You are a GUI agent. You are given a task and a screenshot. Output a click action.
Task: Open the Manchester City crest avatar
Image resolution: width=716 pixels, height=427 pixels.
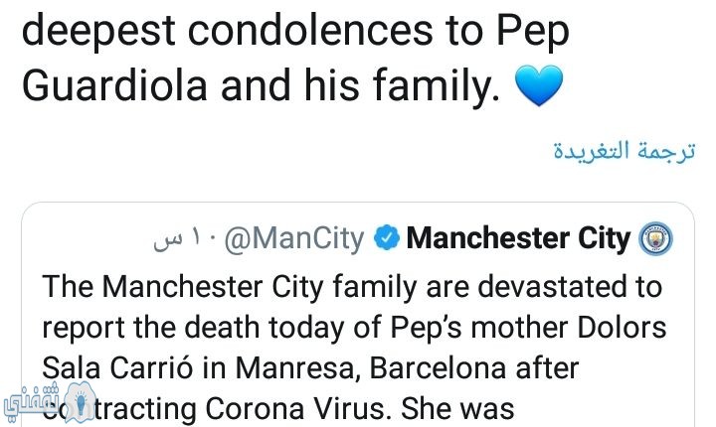click(x=656, y=238)
